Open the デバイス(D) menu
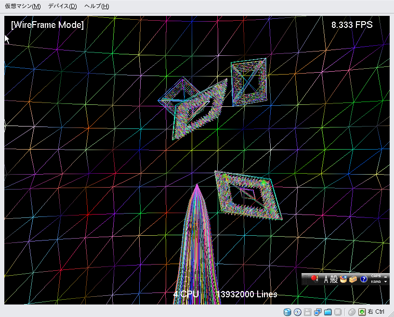The height and width of the screenshot is (317, 394). coord(62,6)
